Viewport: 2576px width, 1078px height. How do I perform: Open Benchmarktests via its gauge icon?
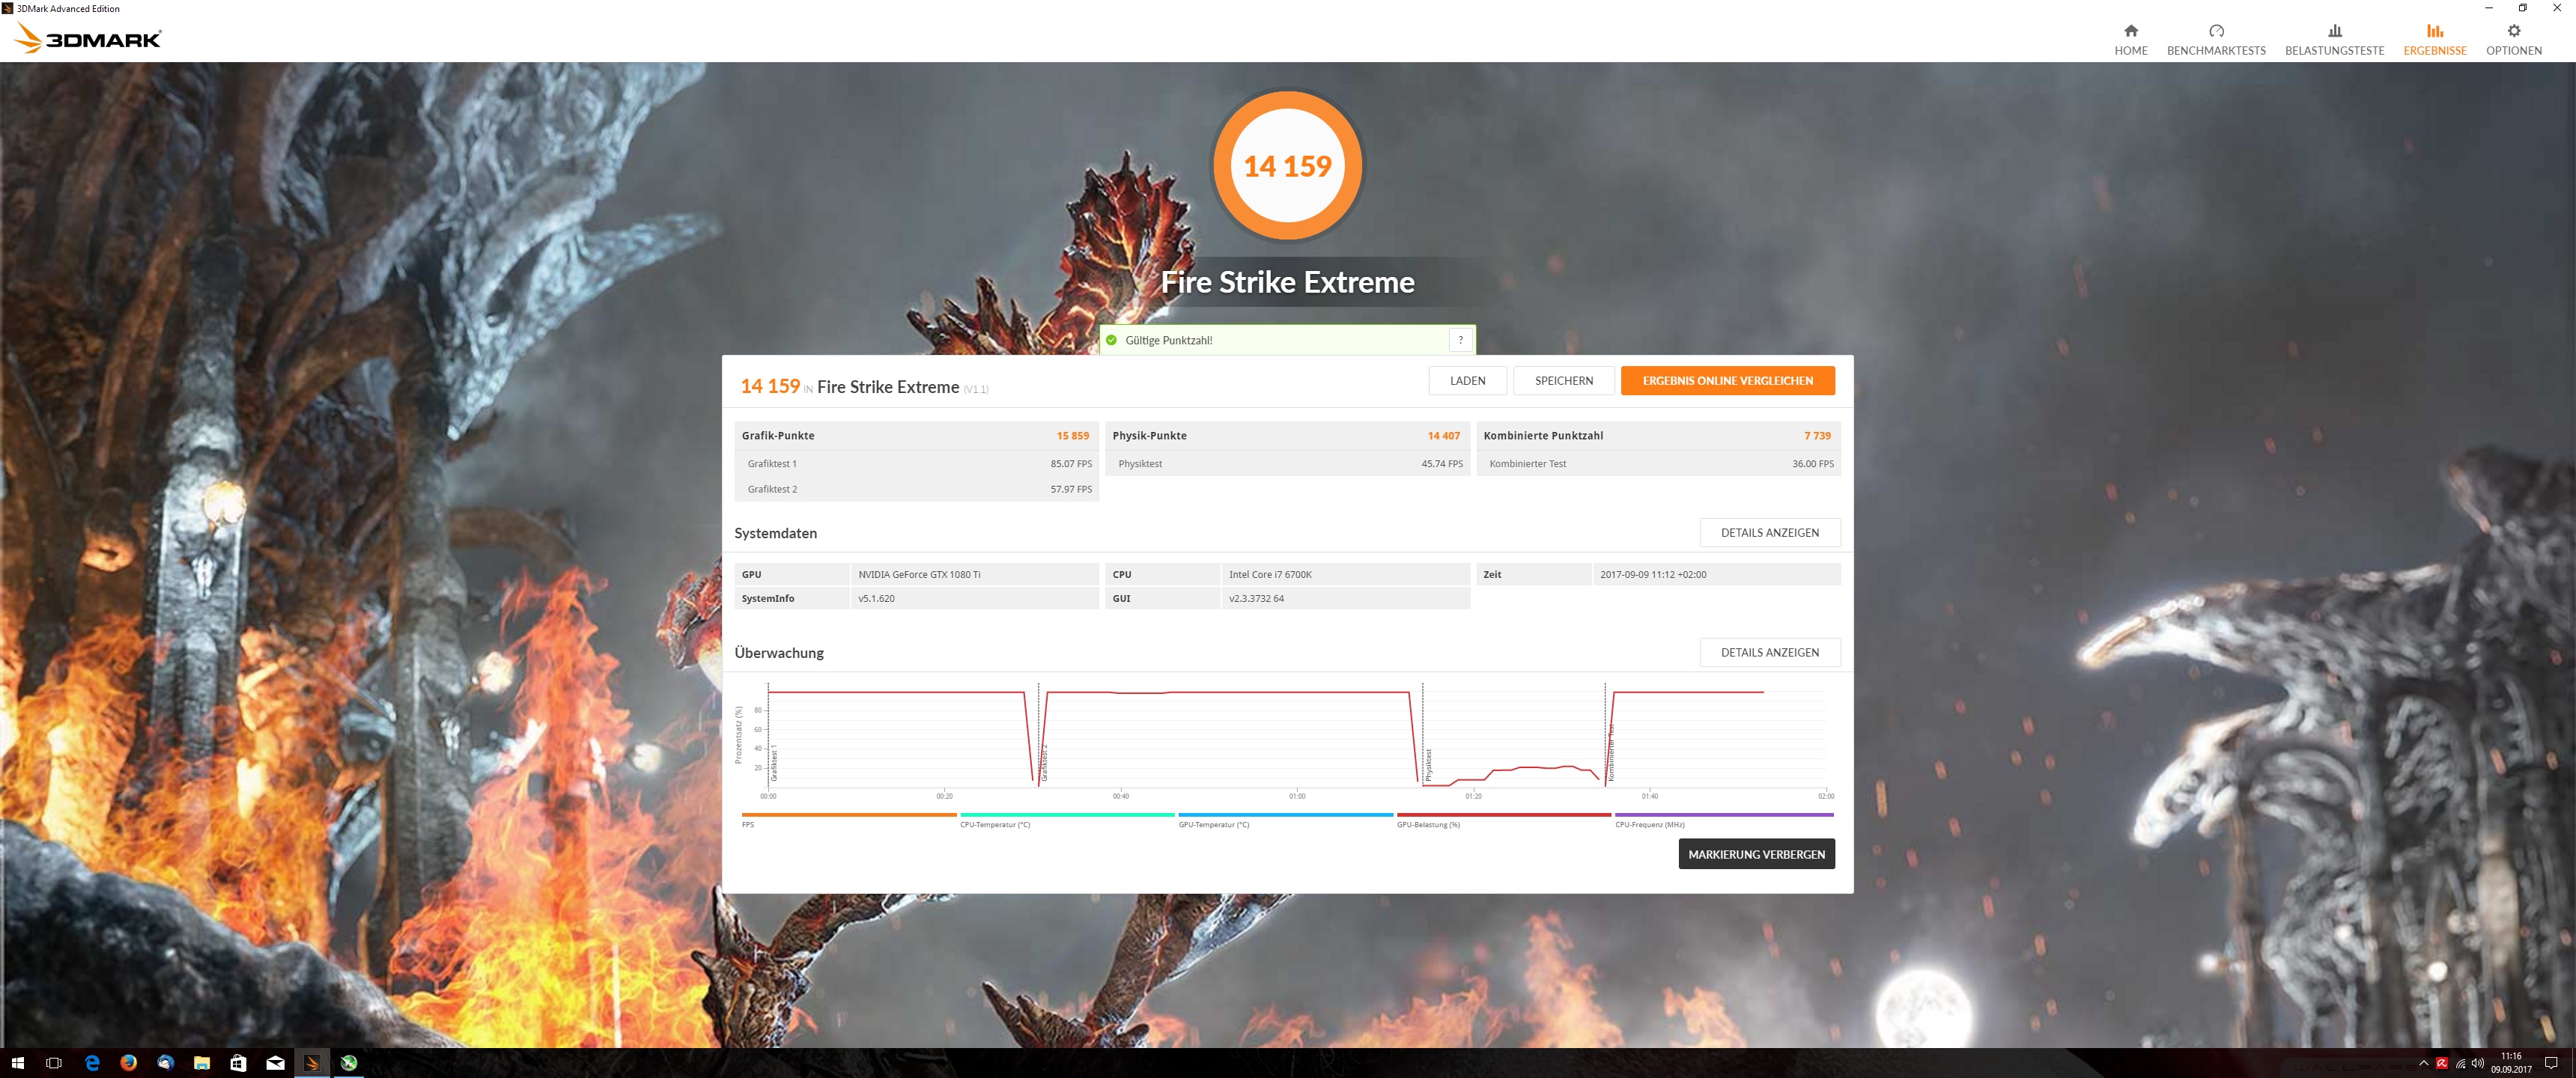tap(2216, 31)
